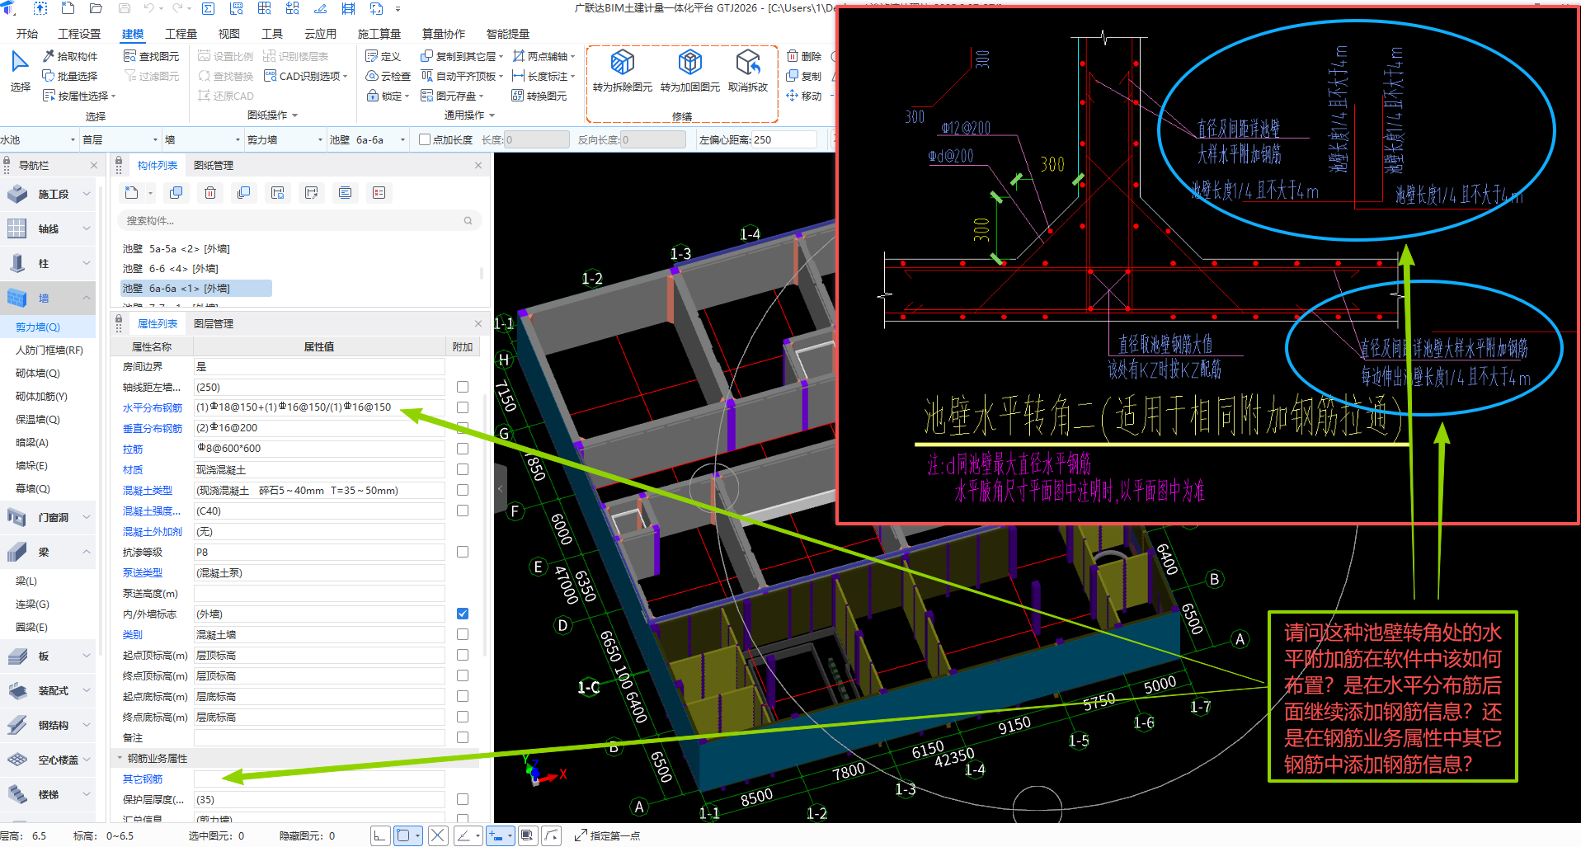Click the save component archive icon
This screenshot has height=847, width=1581.
click(277, 193)
